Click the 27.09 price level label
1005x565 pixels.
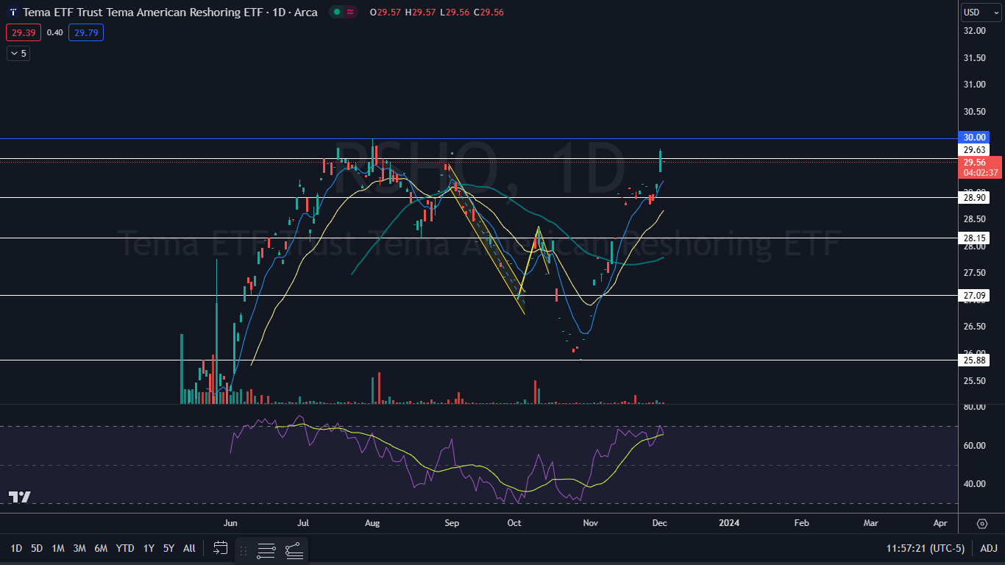coord(974,296)
